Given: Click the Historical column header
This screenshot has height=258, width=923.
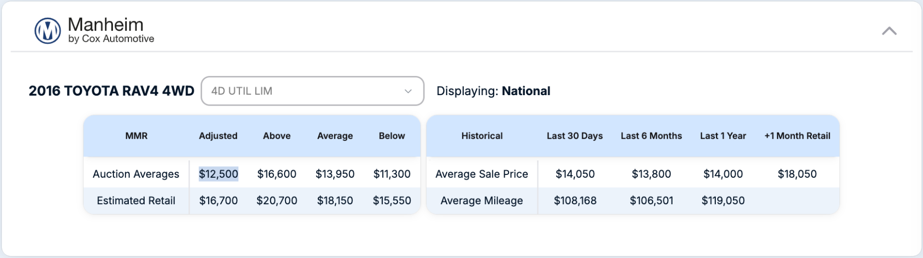Looking at the screenshot, I should click(x=482, y=136).
